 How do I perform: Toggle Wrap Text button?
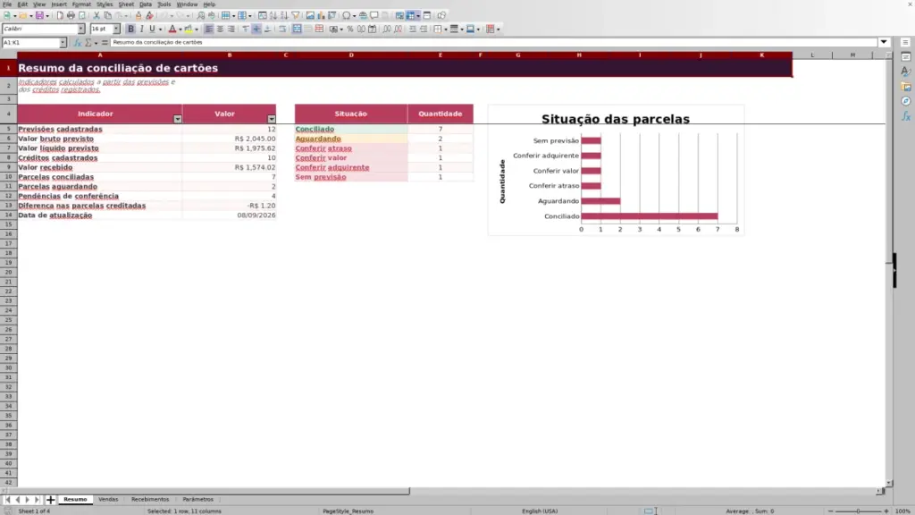pyautogui.click(x=282, y=30)
